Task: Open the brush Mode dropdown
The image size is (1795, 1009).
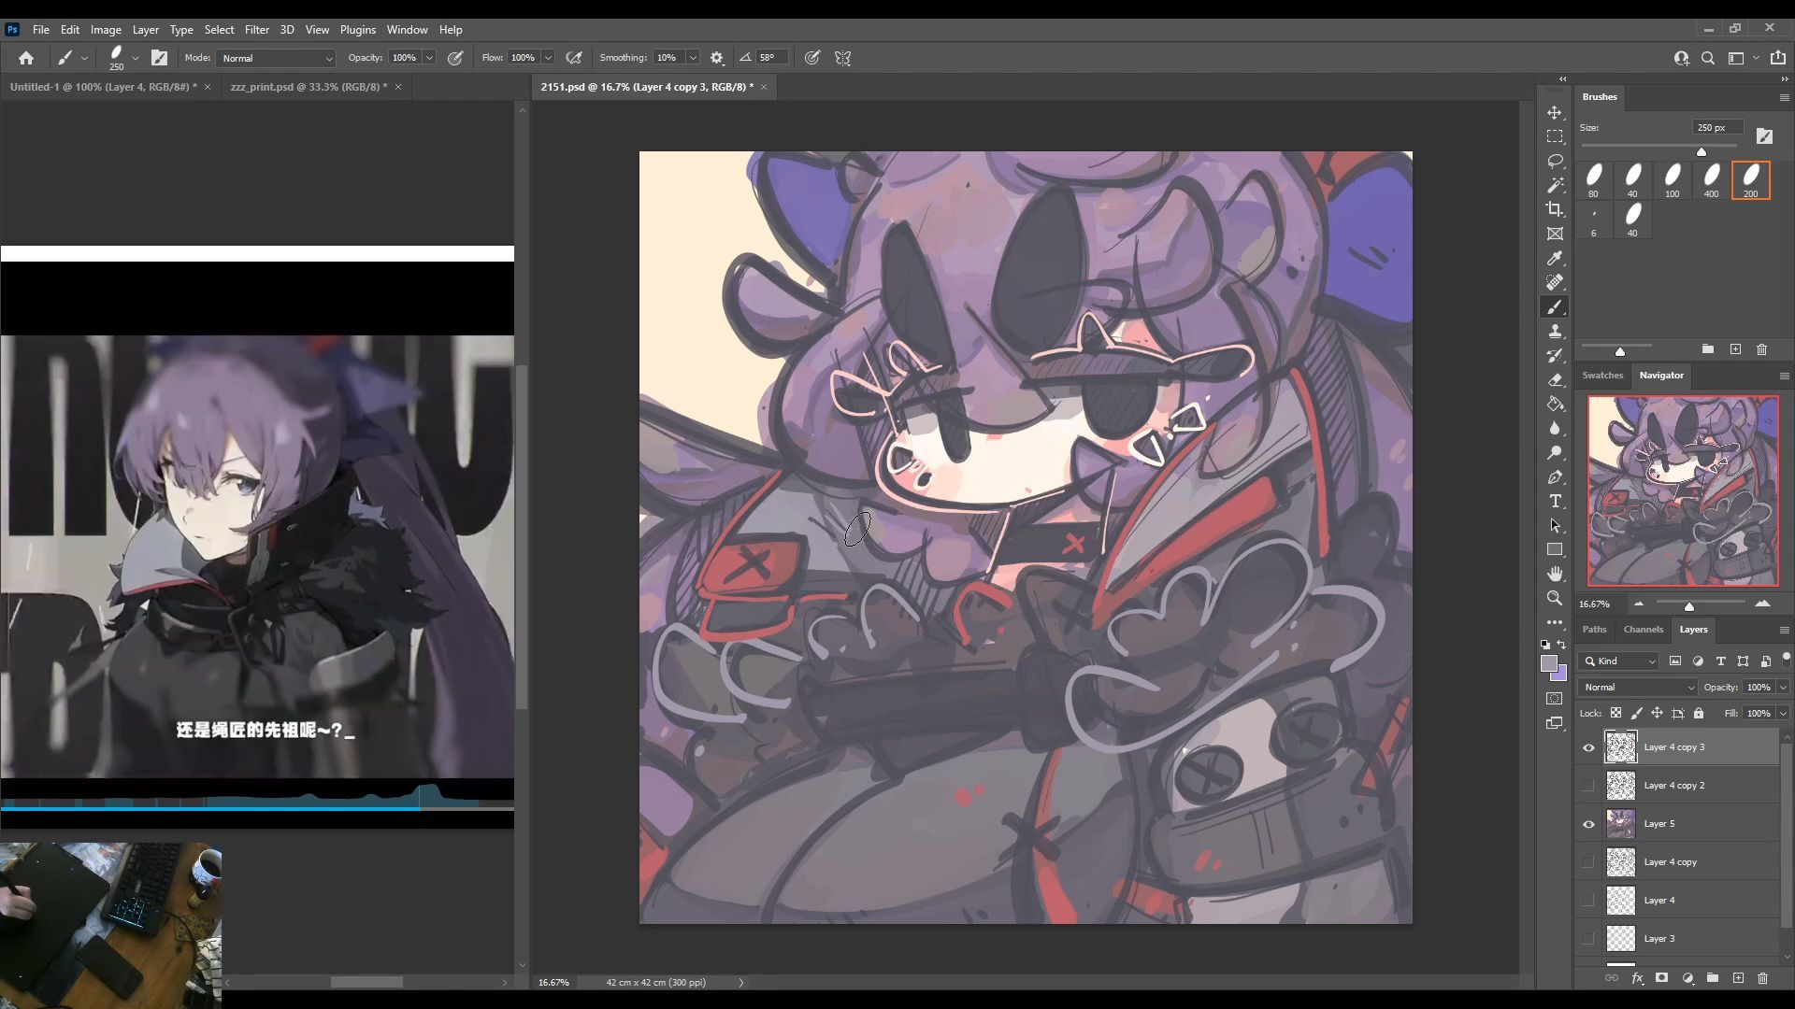Action: 276,58
